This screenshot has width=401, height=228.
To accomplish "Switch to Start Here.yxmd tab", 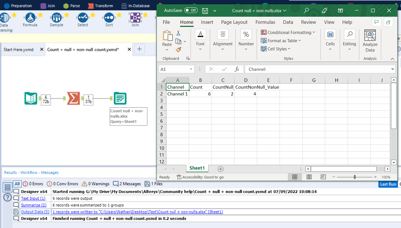I will tap(18, 50).
